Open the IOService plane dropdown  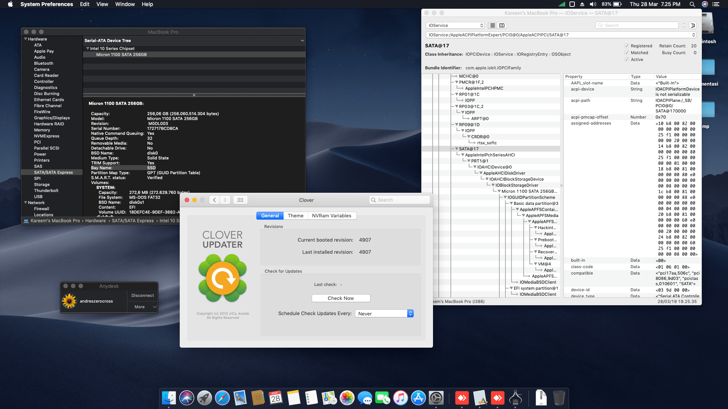(455, 25)
